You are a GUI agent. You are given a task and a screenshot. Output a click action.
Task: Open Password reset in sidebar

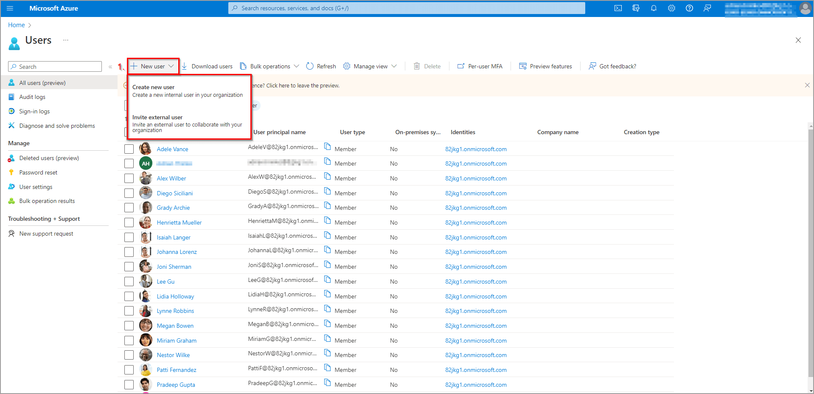point(38,172)
